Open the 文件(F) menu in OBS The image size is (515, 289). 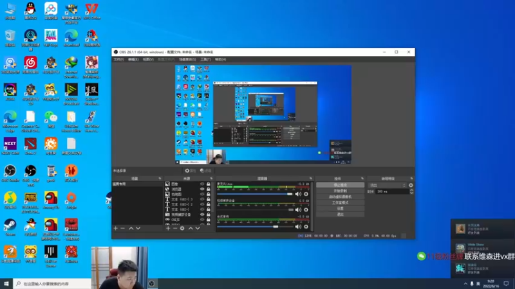click(x=118, y=59)
